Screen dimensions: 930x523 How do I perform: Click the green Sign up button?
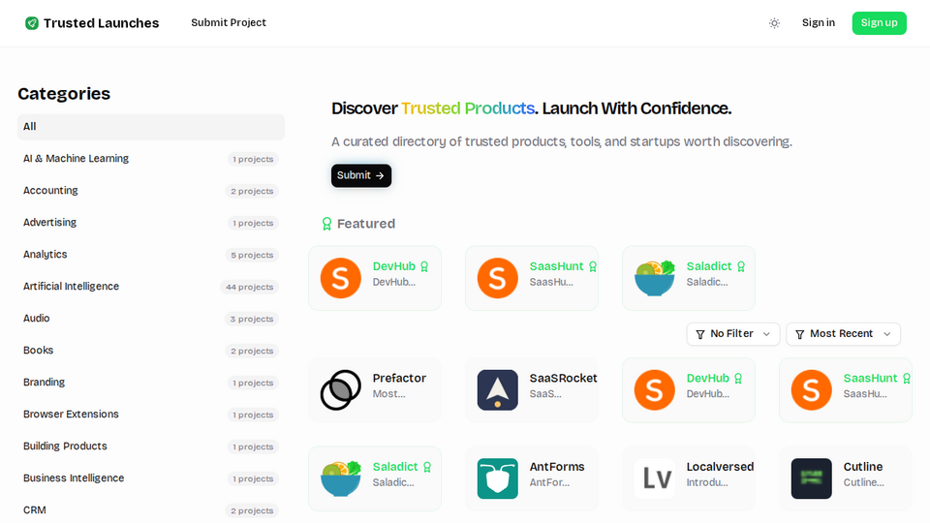point(879,23)
